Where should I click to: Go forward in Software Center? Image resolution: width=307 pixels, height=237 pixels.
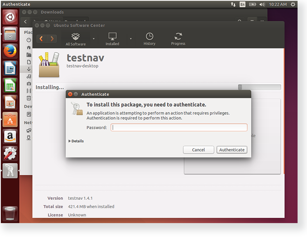(52, 39)
